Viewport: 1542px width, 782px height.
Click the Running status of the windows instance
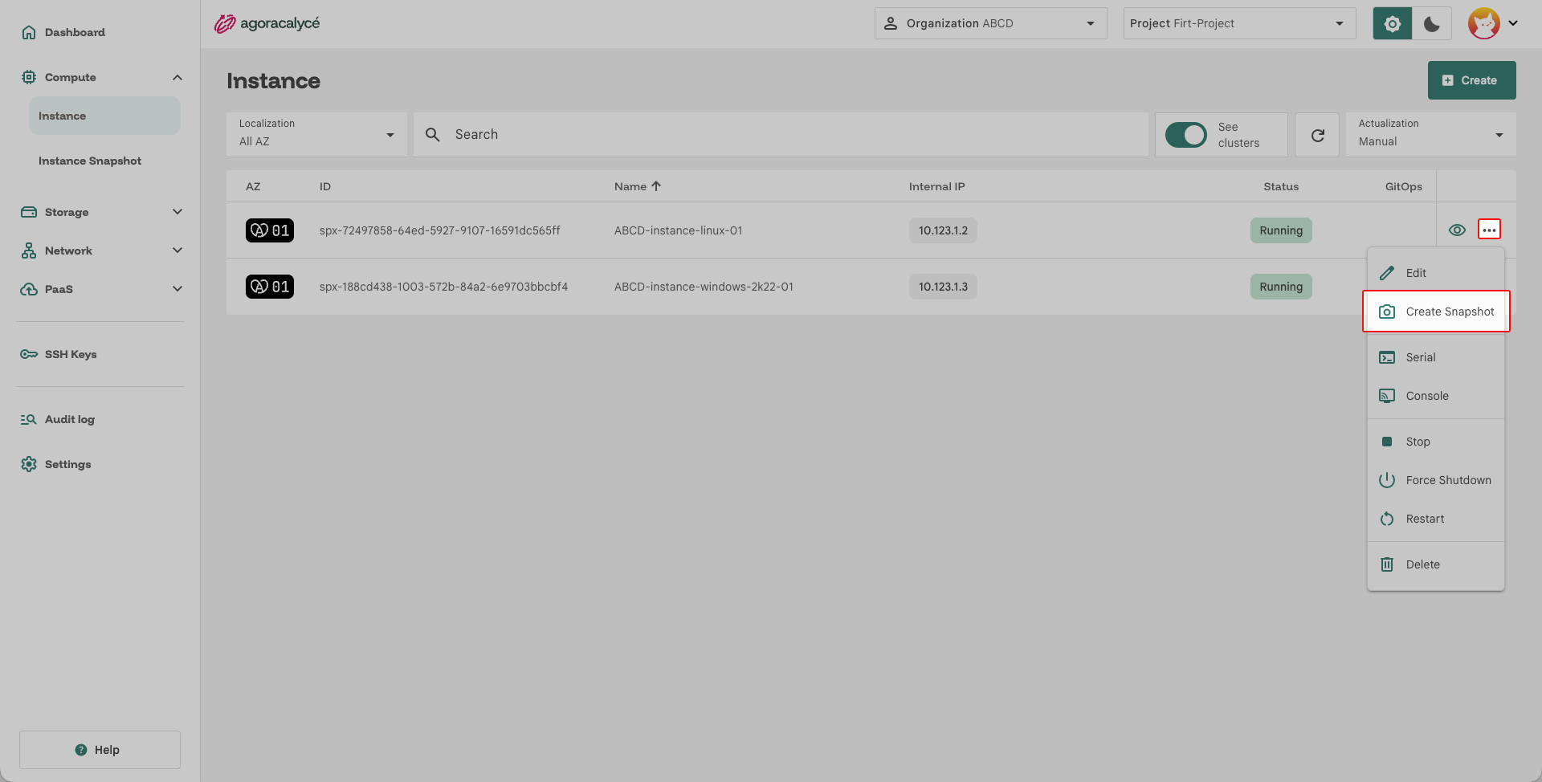point(1281,287)
